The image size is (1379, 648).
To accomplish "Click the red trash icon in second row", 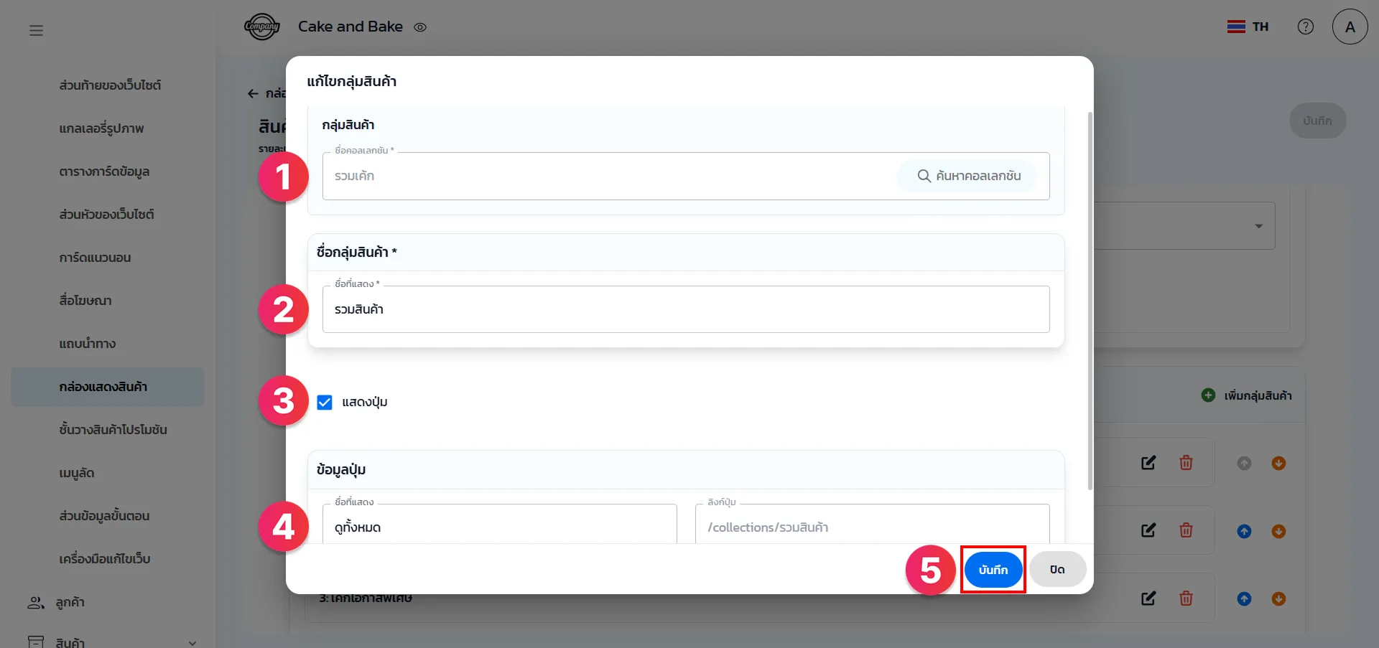I will 1186,530.
